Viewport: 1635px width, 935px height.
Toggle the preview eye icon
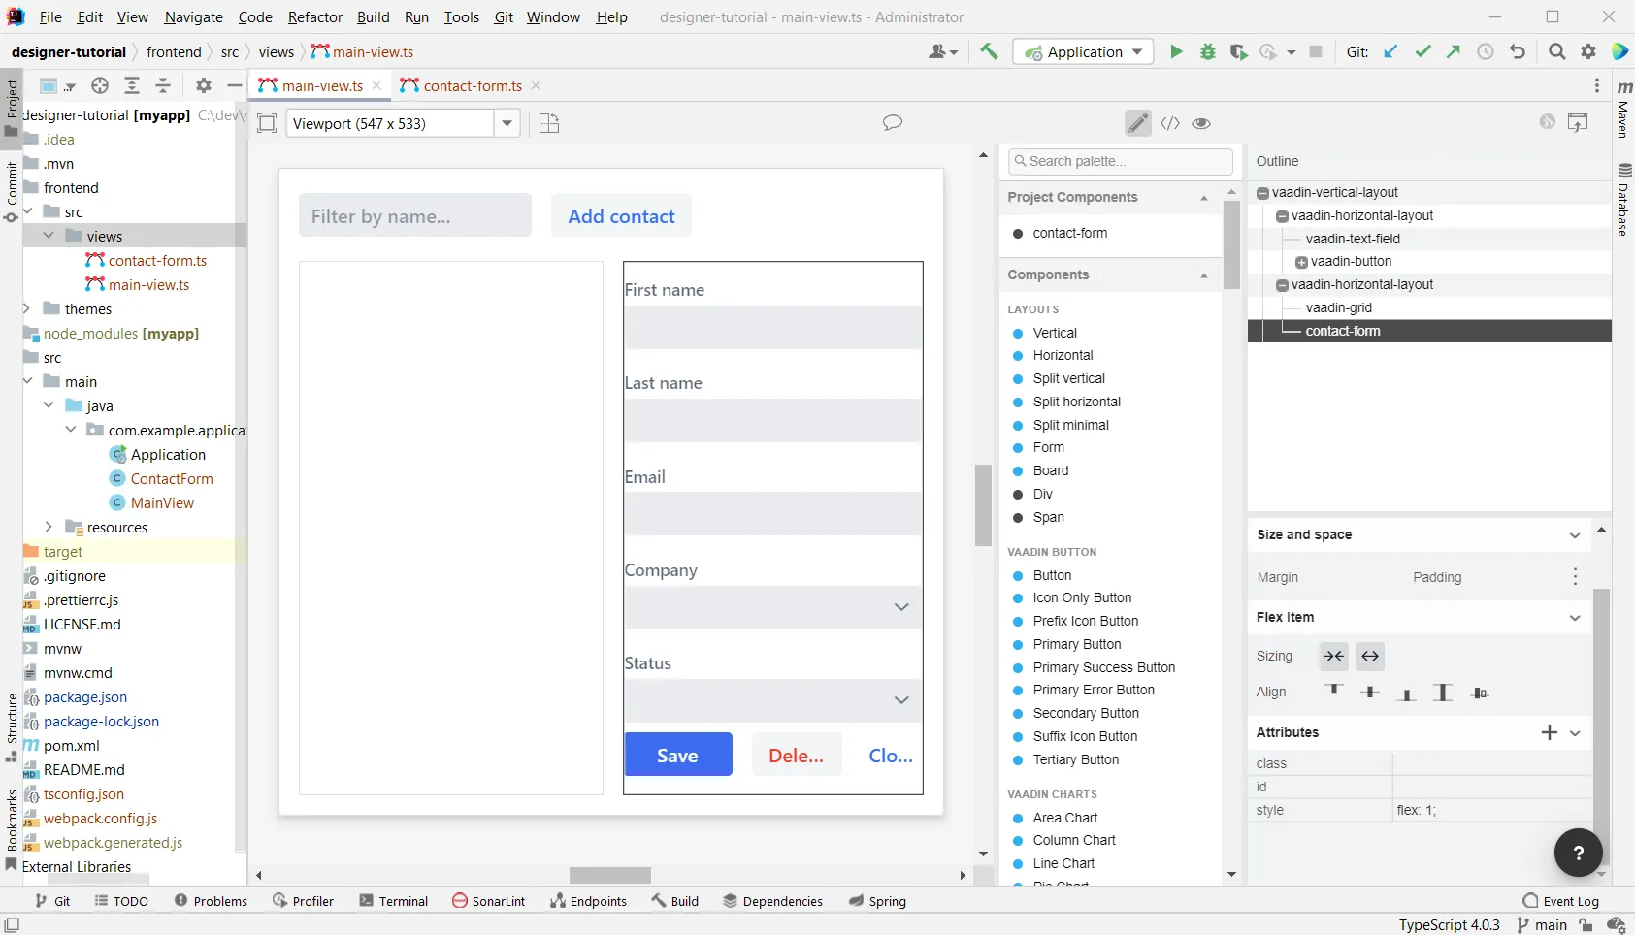[x=1201, y=123]
